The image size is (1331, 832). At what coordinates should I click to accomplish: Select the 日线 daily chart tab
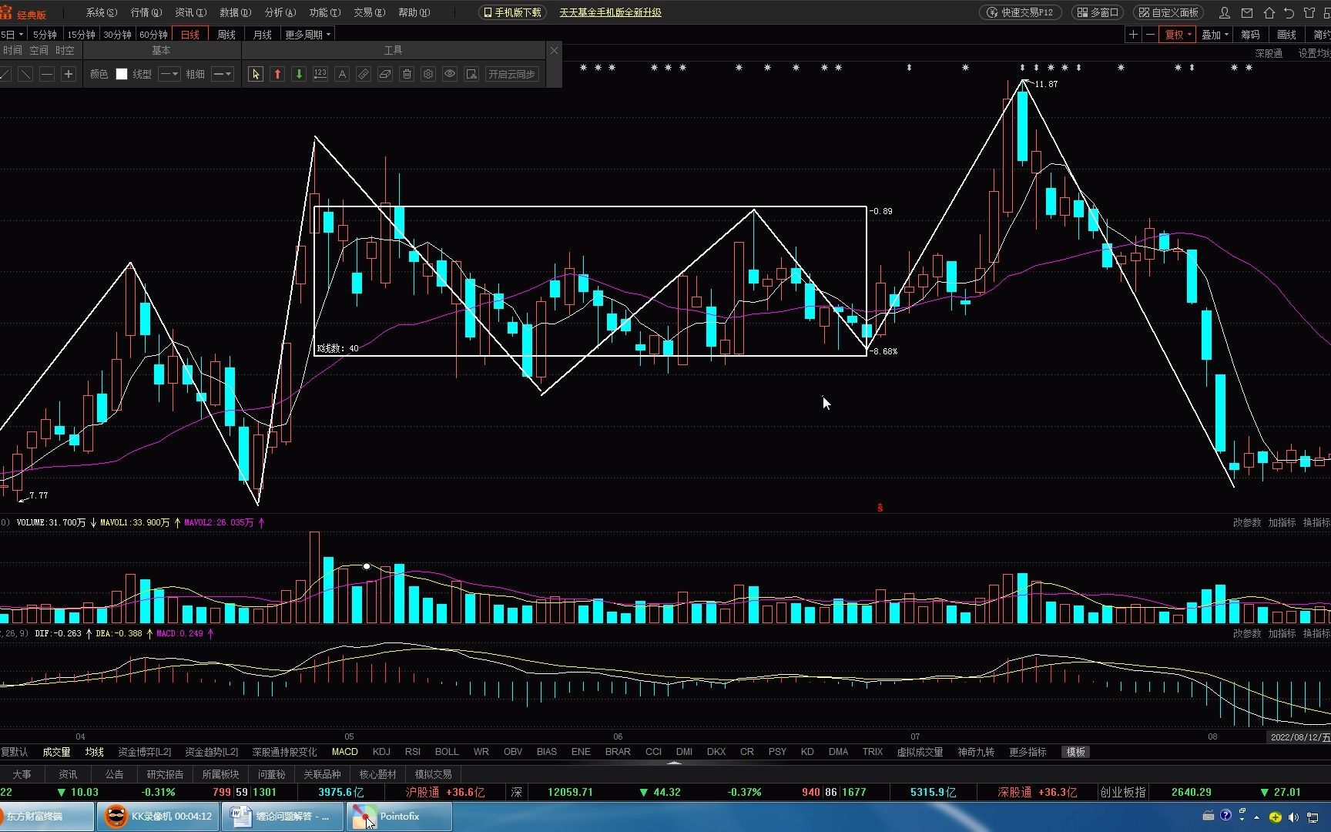(x=190, y=35)
